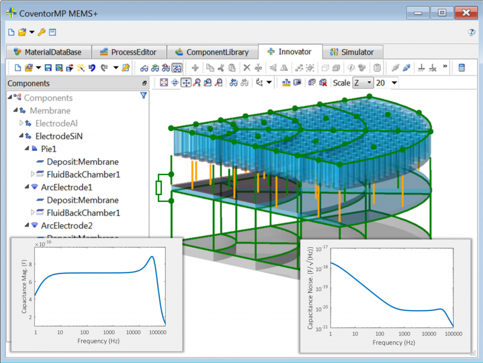Viewport: 483px width, 363px height.
Task: Click the mirror triangles icon
Action: click(283, 68)
